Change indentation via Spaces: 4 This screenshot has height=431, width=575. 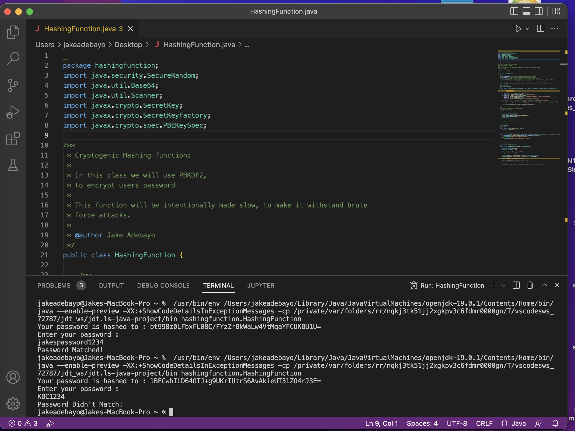pos(422,424)
